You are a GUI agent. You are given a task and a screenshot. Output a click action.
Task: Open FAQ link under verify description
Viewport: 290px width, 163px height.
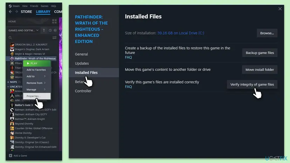tap(128, 87)
